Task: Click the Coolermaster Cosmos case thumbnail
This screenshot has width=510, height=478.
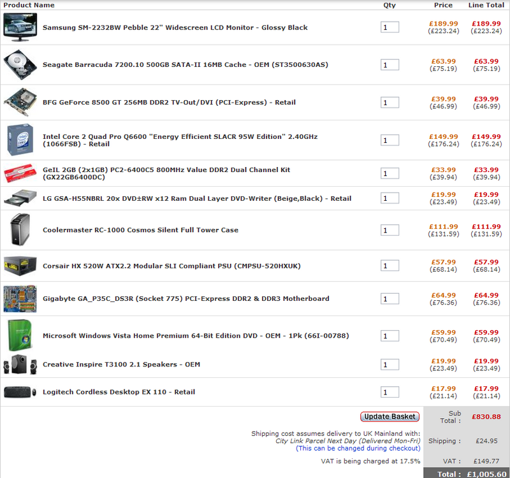Action: click(x=20, y=229)
